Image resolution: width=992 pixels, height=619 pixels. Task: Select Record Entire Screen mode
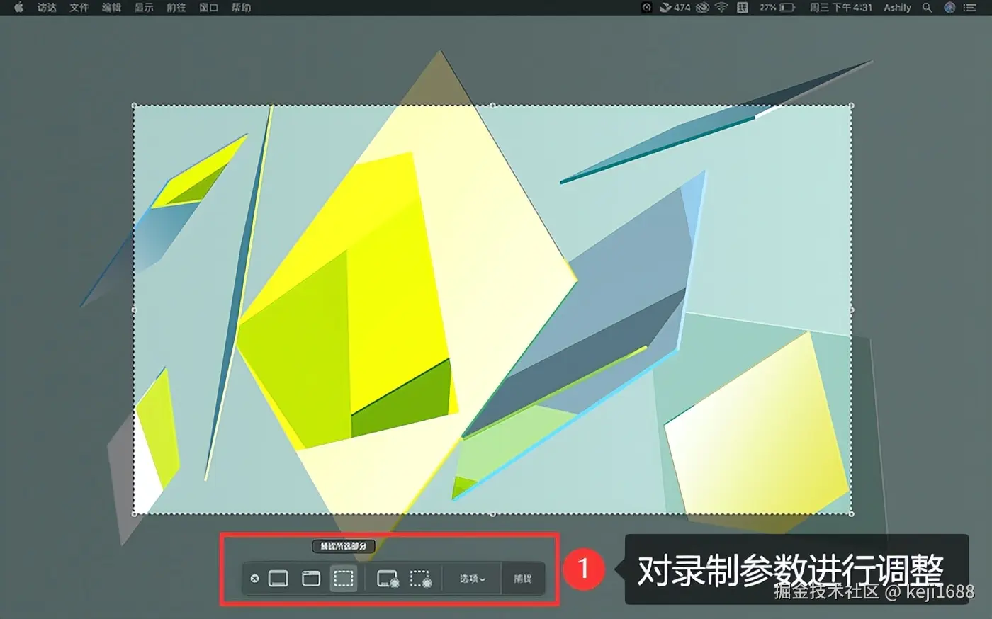pos(388,579)
